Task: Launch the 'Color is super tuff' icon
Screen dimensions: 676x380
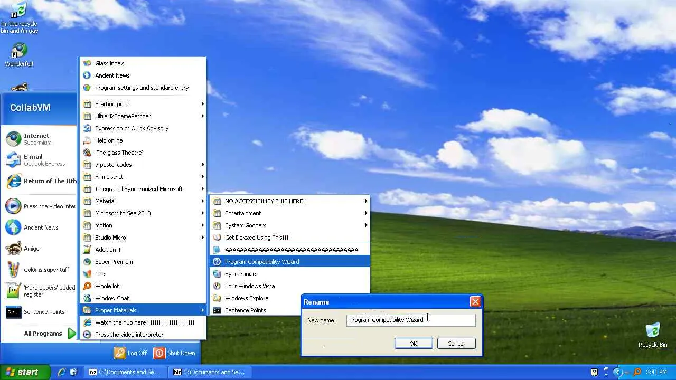Action: pyautogui.click(x=13, y=270)
